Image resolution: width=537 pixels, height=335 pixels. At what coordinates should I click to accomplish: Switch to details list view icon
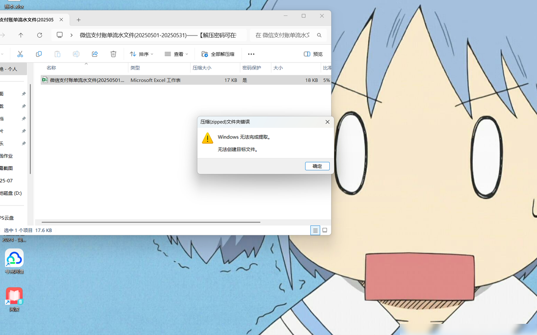(315, 230)
